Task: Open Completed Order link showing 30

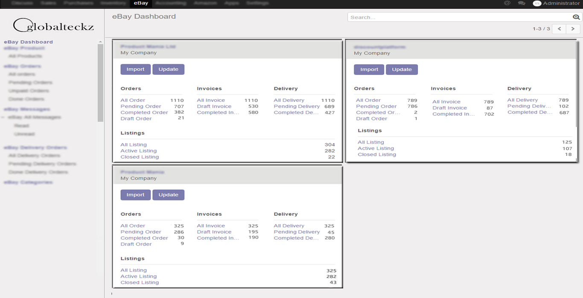Action: (144, 238)
